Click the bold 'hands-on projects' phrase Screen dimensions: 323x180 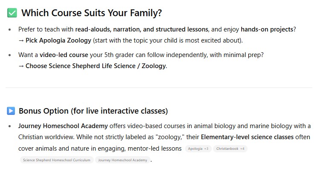tap(267, 29)
